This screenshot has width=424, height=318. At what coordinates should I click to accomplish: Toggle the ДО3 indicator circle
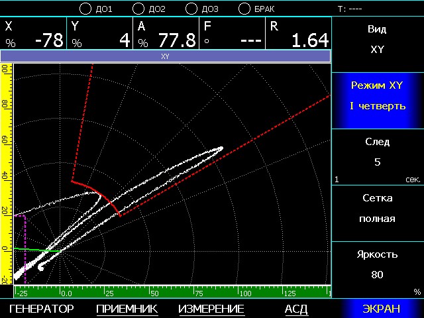(191, 9)
